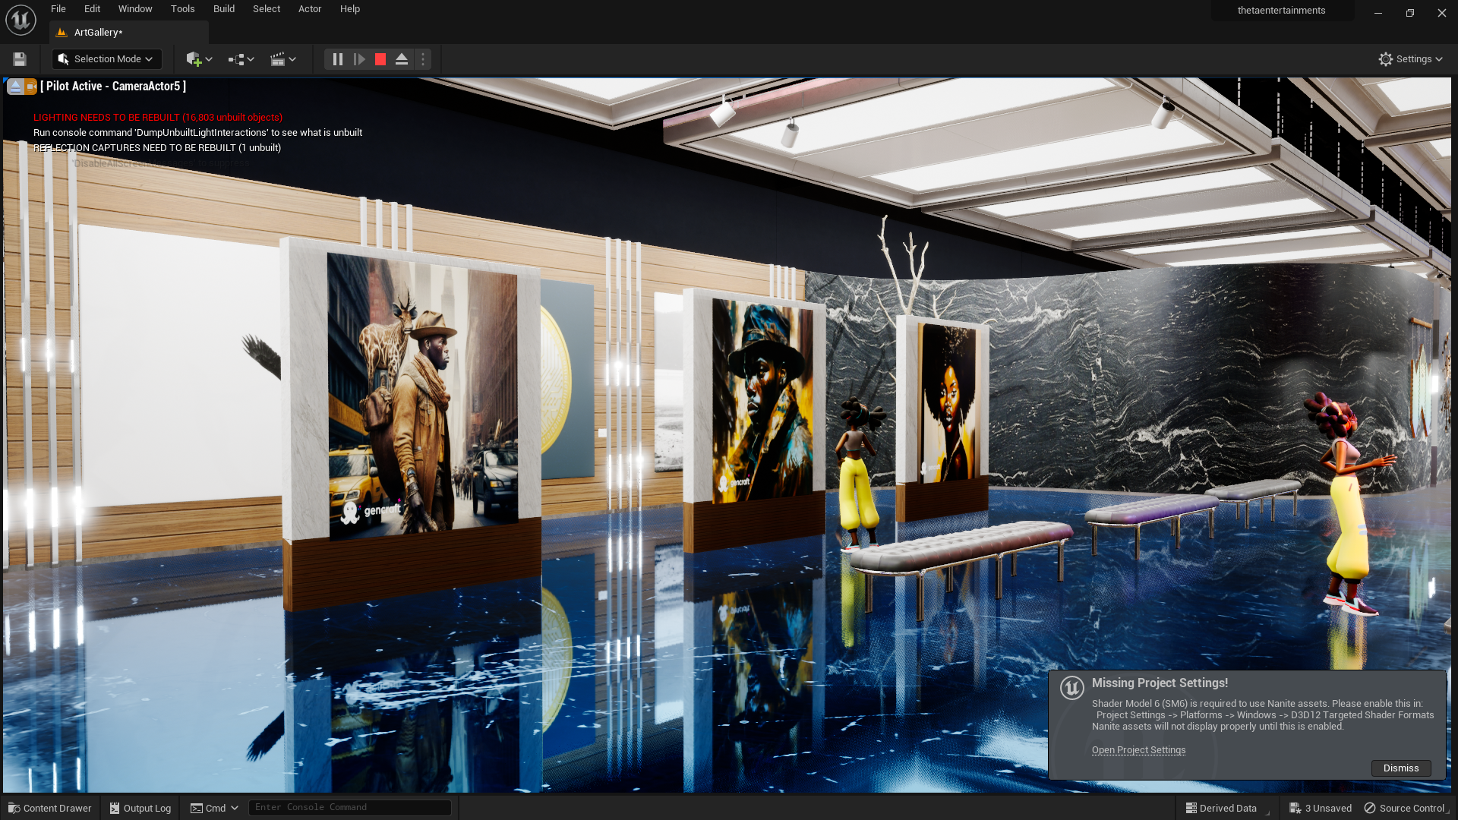Stop the play session
1458x820 pixels.
(380, 59)
